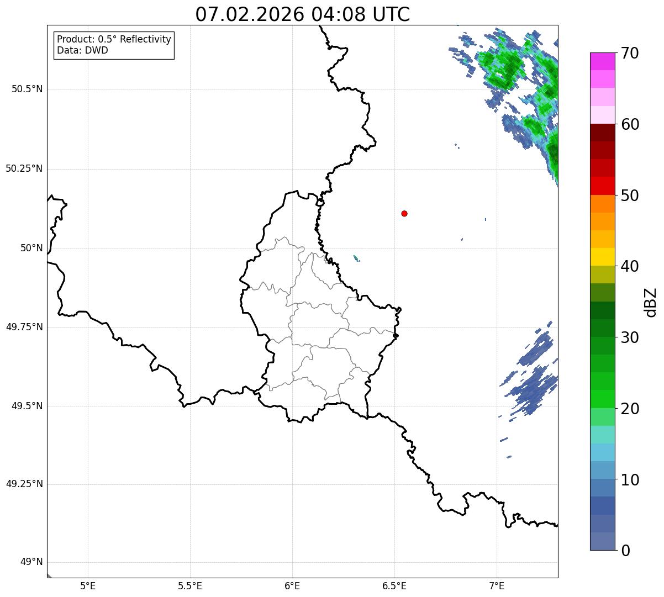Click the longitude label 6.5°E
Viewport: 664px width, 597px height.
coord(394,586)
